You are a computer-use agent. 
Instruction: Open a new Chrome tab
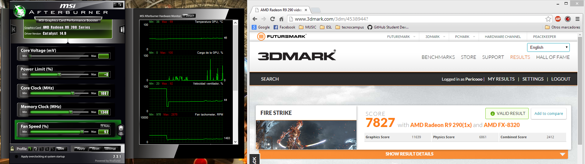(316, 10)
